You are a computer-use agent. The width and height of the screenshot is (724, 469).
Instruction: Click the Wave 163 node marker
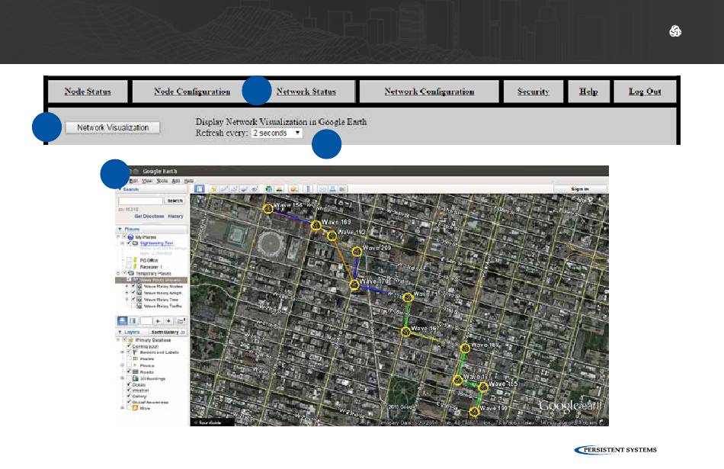point(316,226)
